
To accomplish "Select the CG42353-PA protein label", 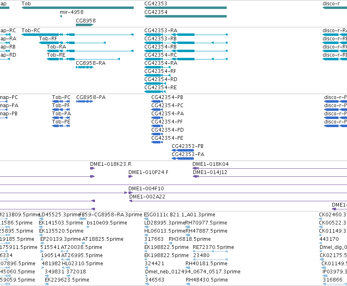I will point(188,155).
